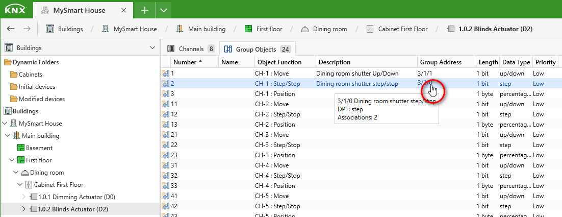Click the Basement floor icon in tree
The image size is (562, 217).
pyautogui.click(x=20, y=148)
